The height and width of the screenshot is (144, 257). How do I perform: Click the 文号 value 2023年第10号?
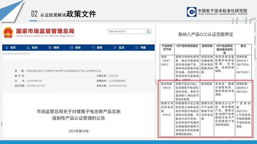pyautogui.click(x=34, y=81)
